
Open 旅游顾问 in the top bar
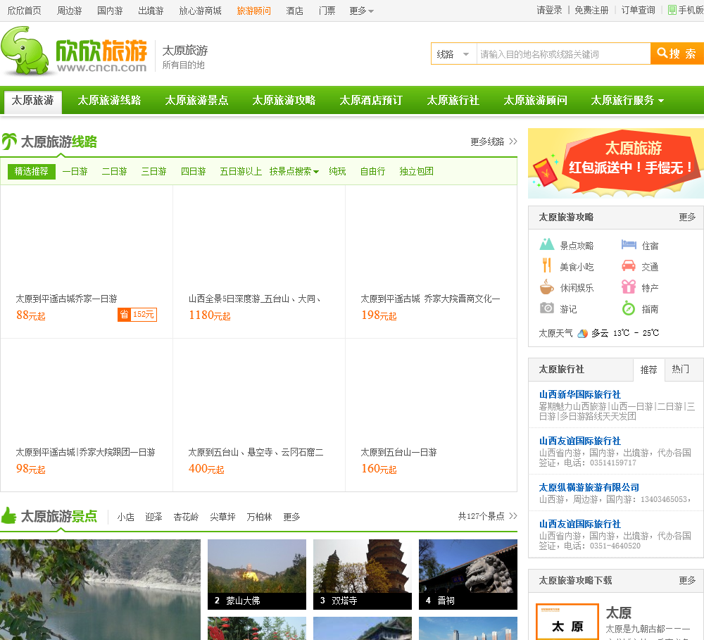[253, 11]
